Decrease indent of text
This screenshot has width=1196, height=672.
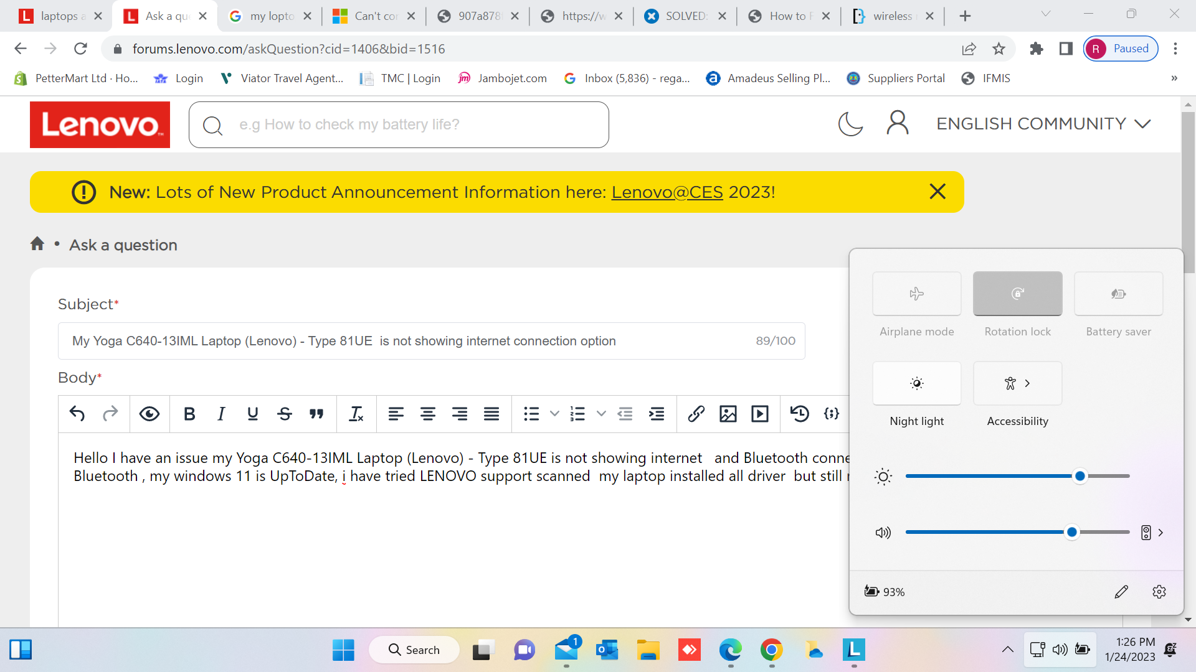[625, 414]
